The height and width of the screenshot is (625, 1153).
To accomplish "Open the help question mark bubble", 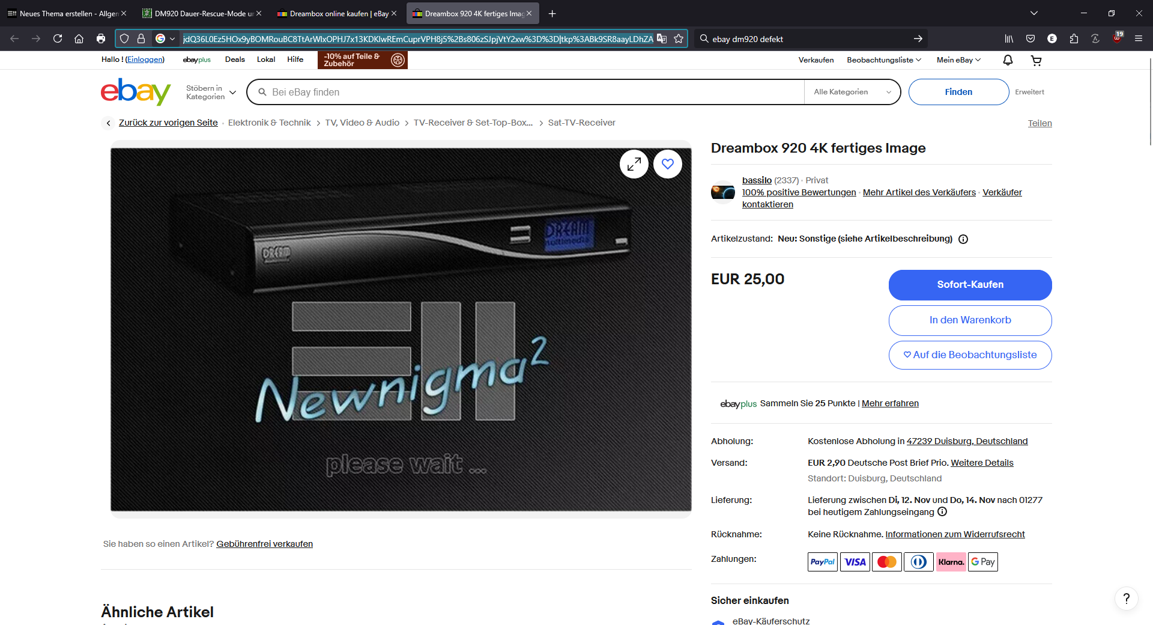I will tap(1127, 599).
